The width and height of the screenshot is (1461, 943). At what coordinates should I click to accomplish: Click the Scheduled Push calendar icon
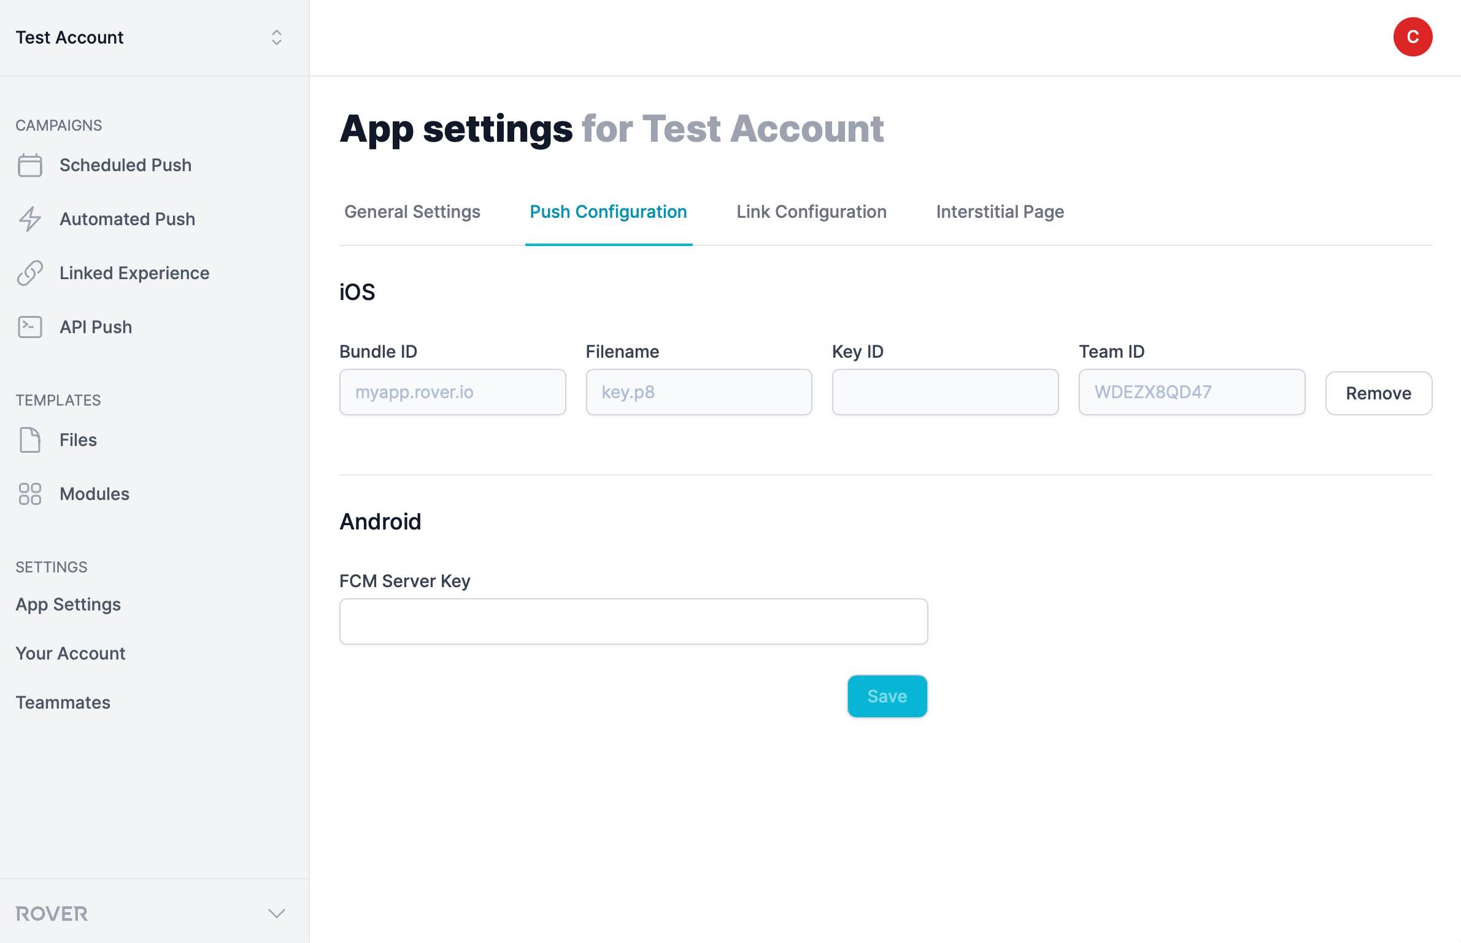(29, 165)
